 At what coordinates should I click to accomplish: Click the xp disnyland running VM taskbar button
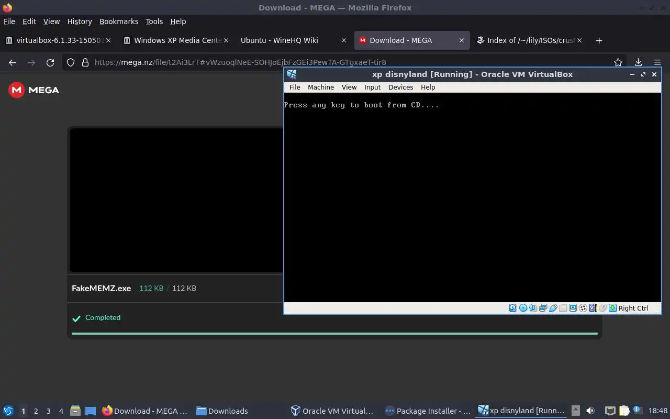522,411
